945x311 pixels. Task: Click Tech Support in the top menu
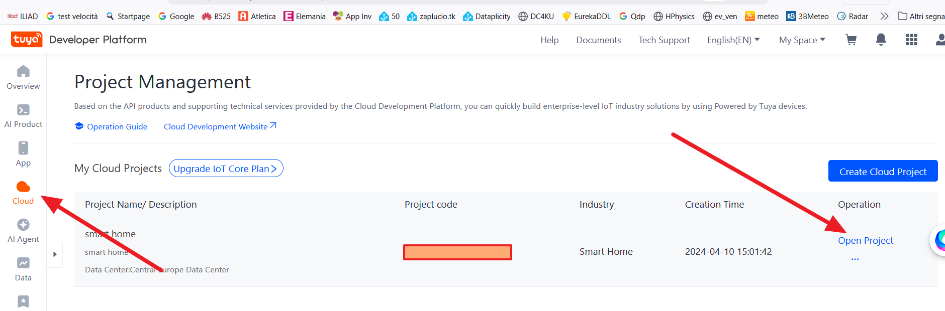click(664, 40)
